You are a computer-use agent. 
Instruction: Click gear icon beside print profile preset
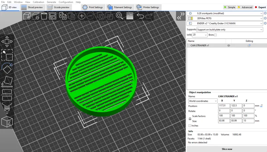265,13
